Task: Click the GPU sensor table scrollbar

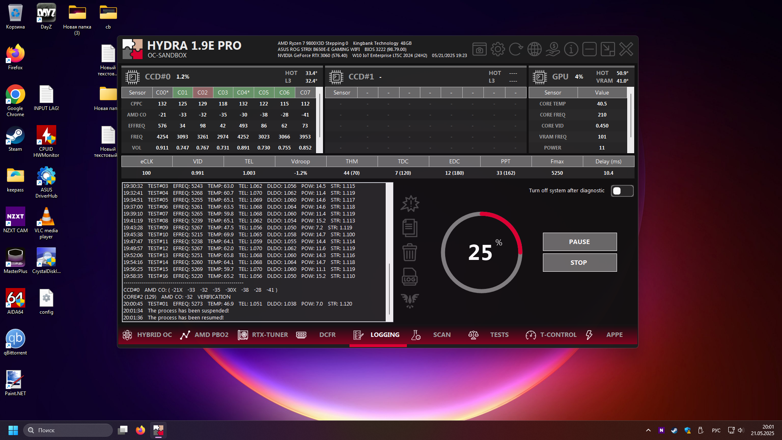Action: point(631,120)
